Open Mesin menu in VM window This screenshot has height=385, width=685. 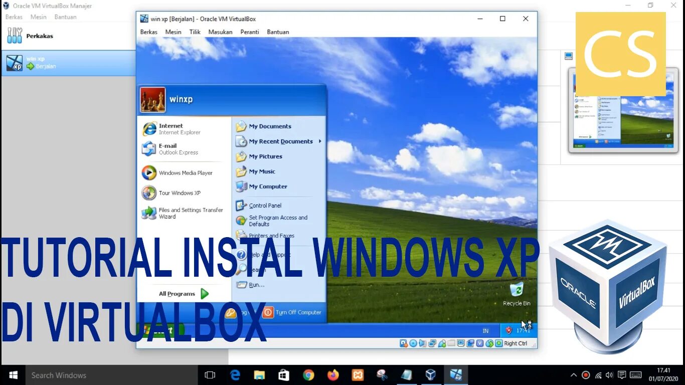173,32
